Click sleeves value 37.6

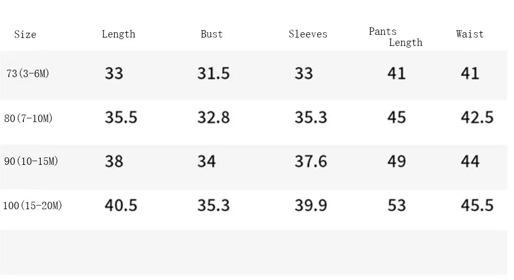311,161
